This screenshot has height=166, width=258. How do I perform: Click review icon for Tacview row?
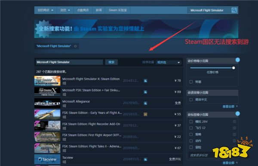(145, 159)
